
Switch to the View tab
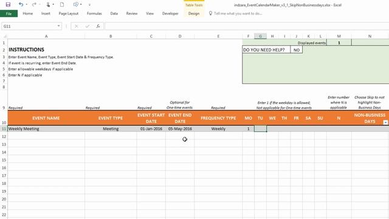pyautogui.click(x=150, y=13)
